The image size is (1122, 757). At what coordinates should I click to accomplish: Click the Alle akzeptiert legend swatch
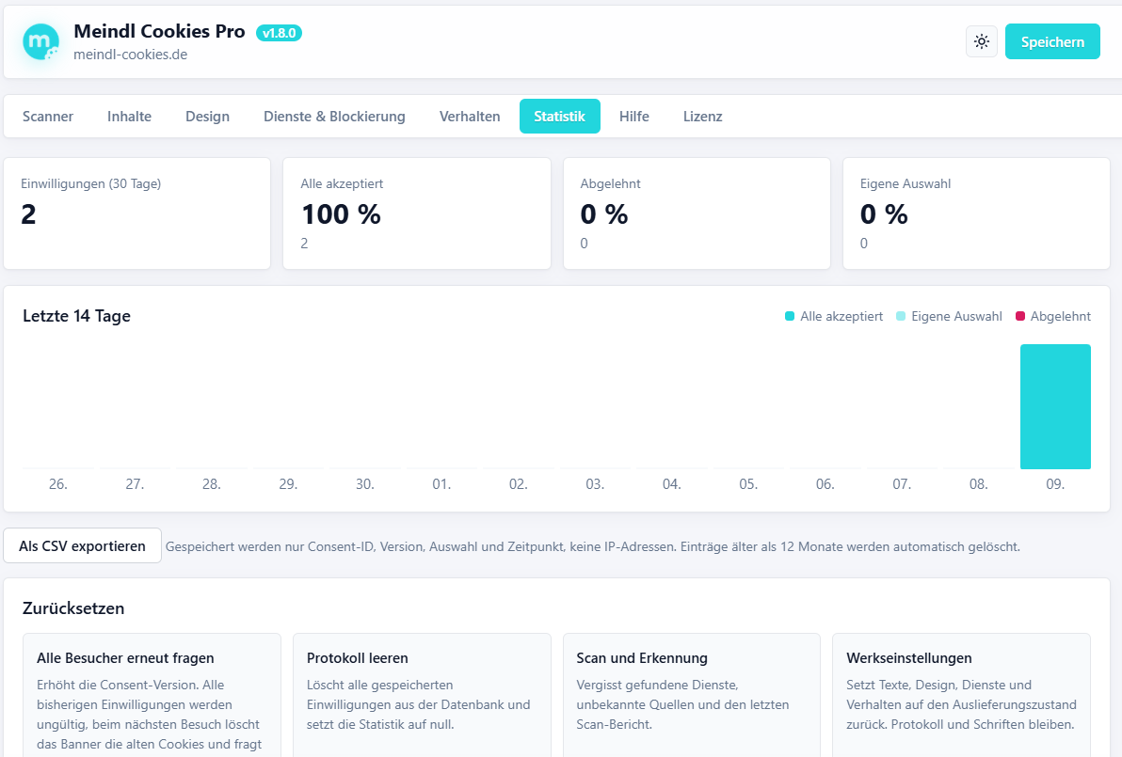[x=790, y=316]
